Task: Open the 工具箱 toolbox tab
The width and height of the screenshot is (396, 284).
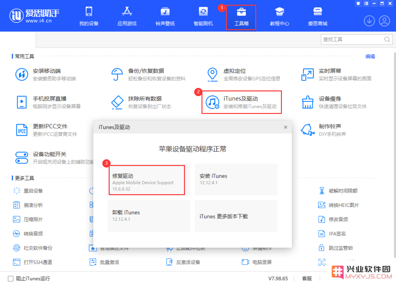Action: click(x=241, y=17)
